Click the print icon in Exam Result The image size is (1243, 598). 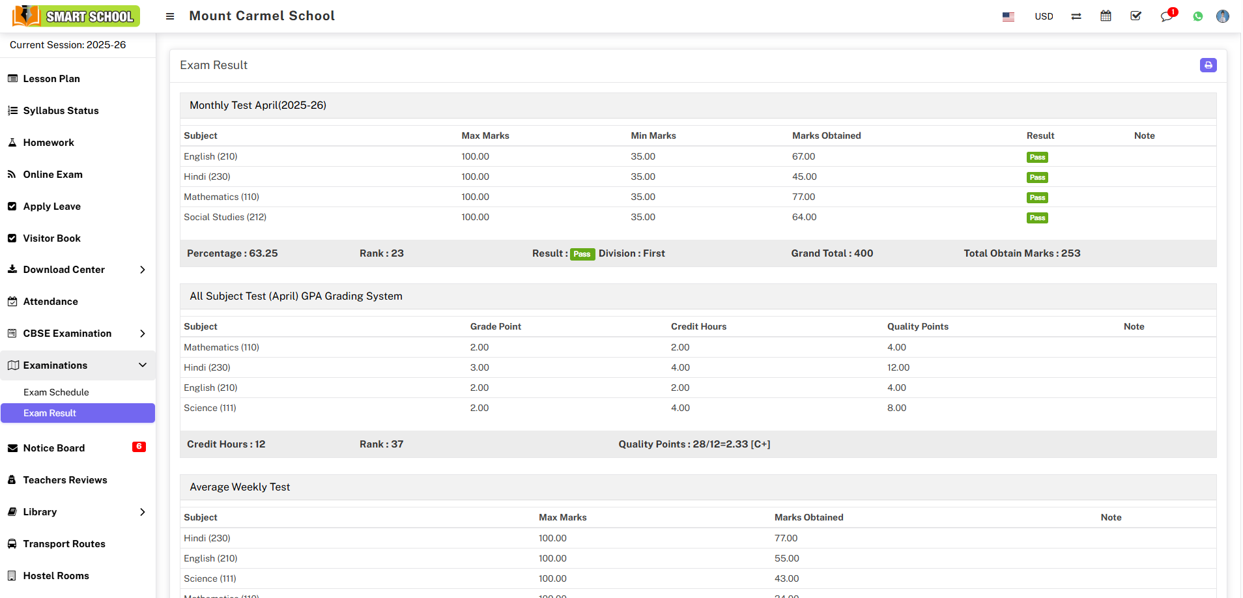coord(1208,65)
